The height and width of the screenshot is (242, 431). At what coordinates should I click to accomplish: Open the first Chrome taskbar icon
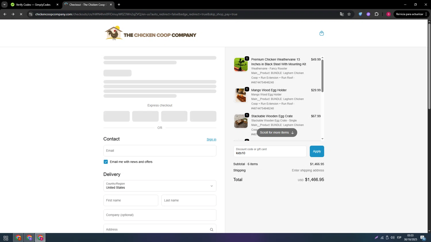coord(18,238)
